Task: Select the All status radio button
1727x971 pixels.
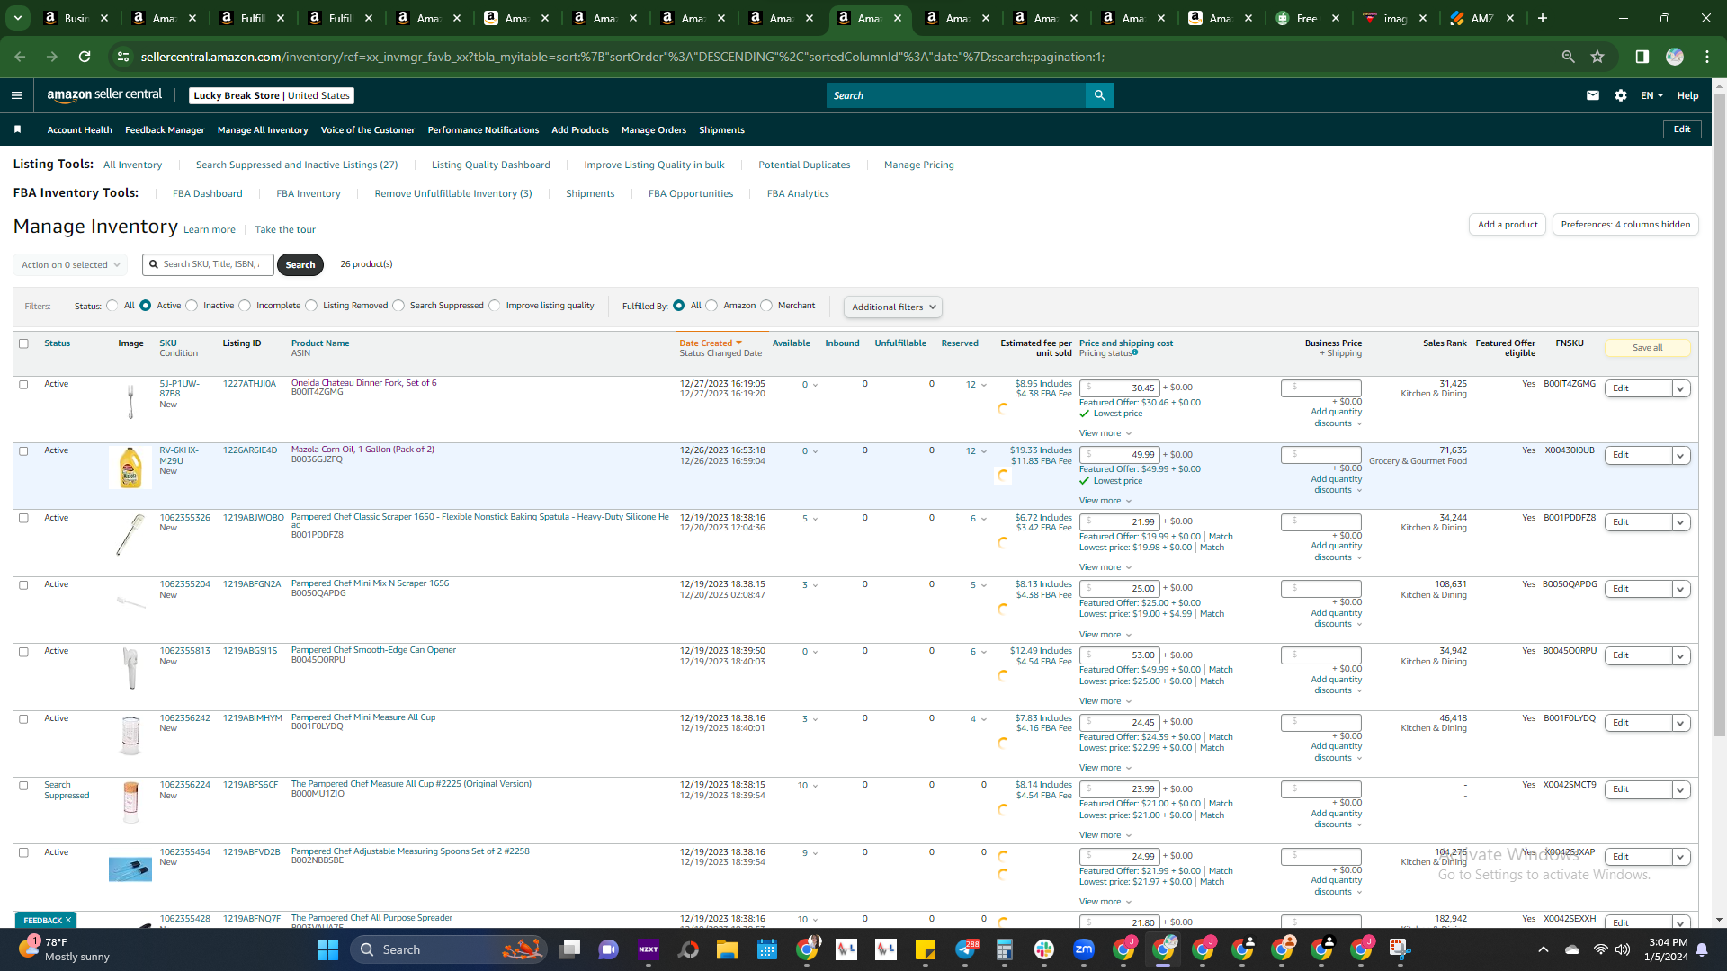Action: click(x=112, y=306)
